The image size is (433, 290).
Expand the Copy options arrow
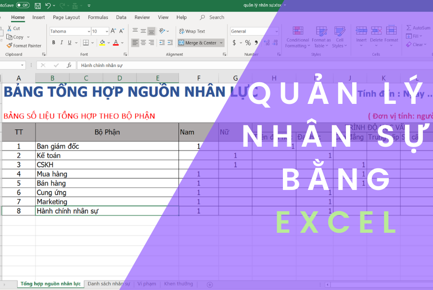[x=28, y=37]
